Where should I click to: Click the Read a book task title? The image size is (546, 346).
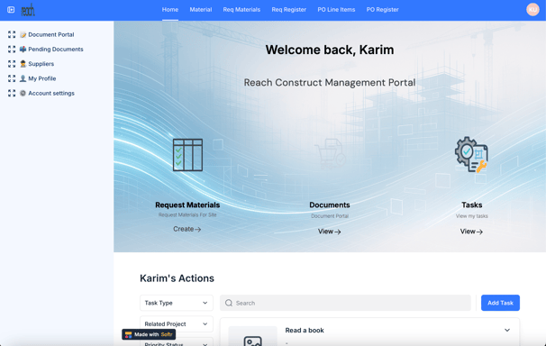click(305, 331)
